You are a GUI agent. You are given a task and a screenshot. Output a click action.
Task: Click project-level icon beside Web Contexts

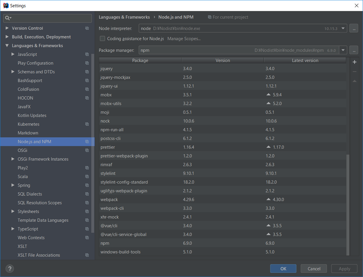(87, 238)
